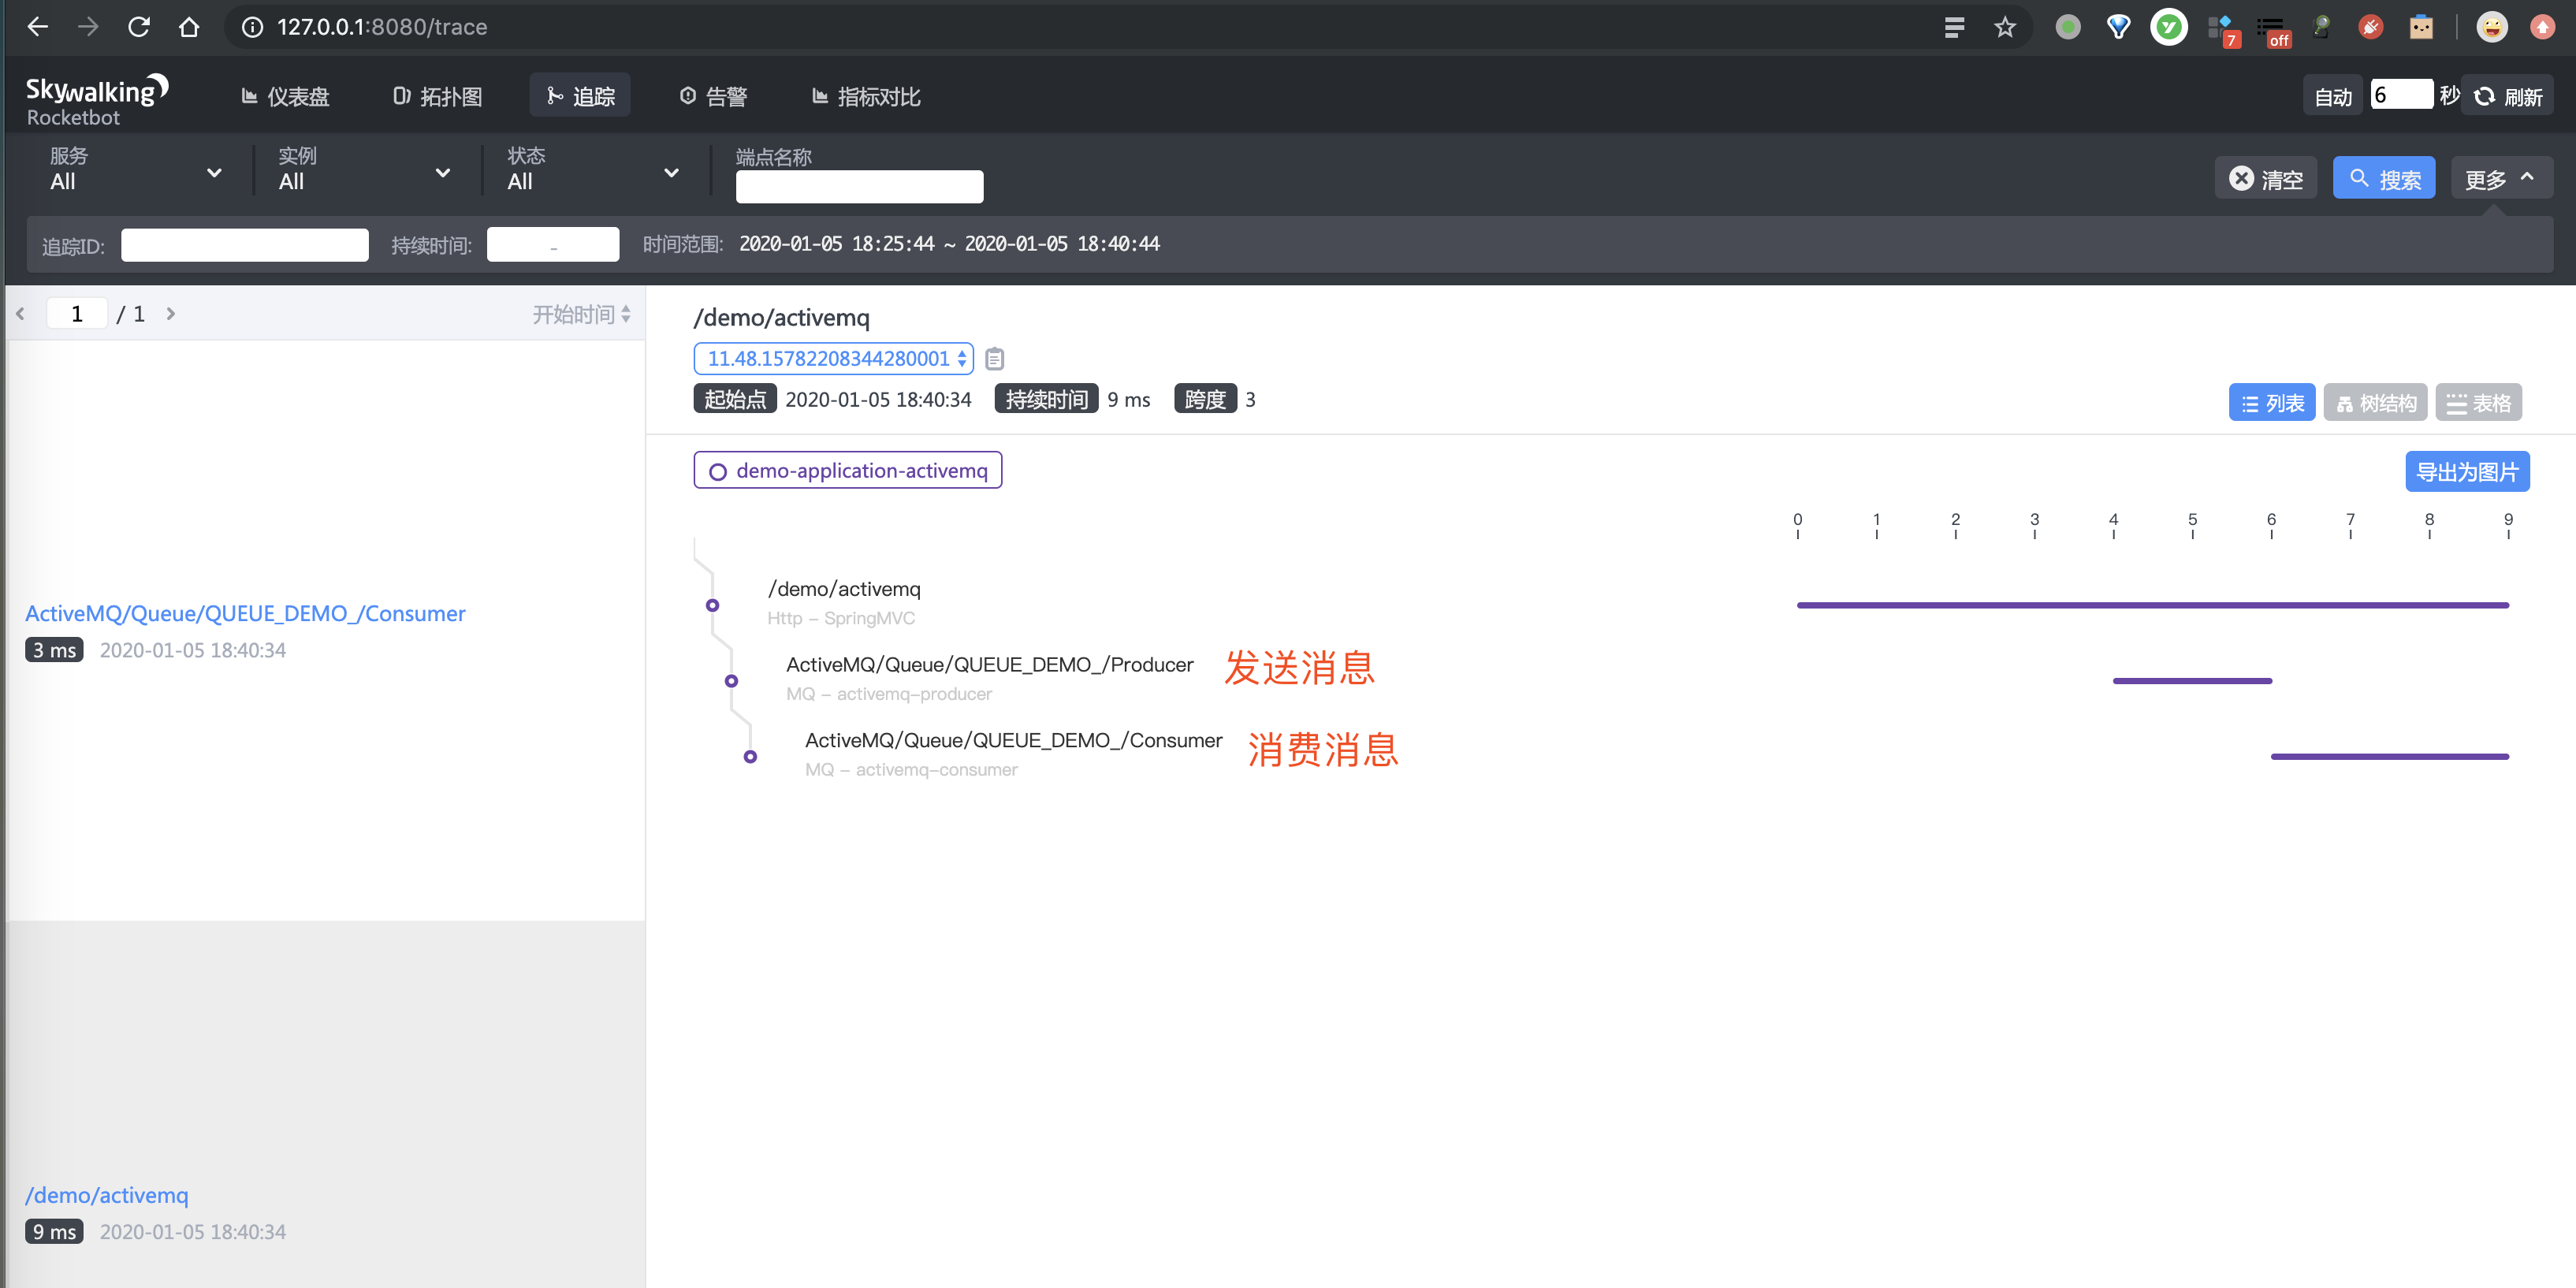Click the browser home icon

[x=189, y=27]
